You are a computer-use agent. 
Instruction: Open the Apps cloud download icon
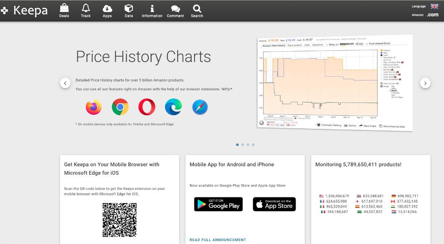coord(107,8)
